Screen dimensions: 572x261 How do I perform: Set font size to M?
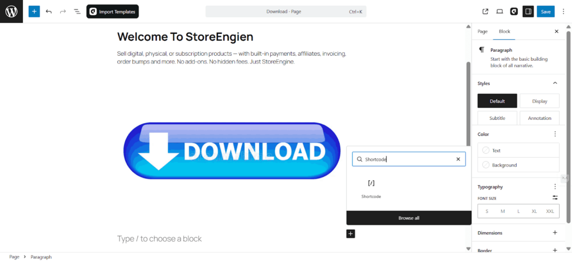pyautogui.click(x=503, y=211)
